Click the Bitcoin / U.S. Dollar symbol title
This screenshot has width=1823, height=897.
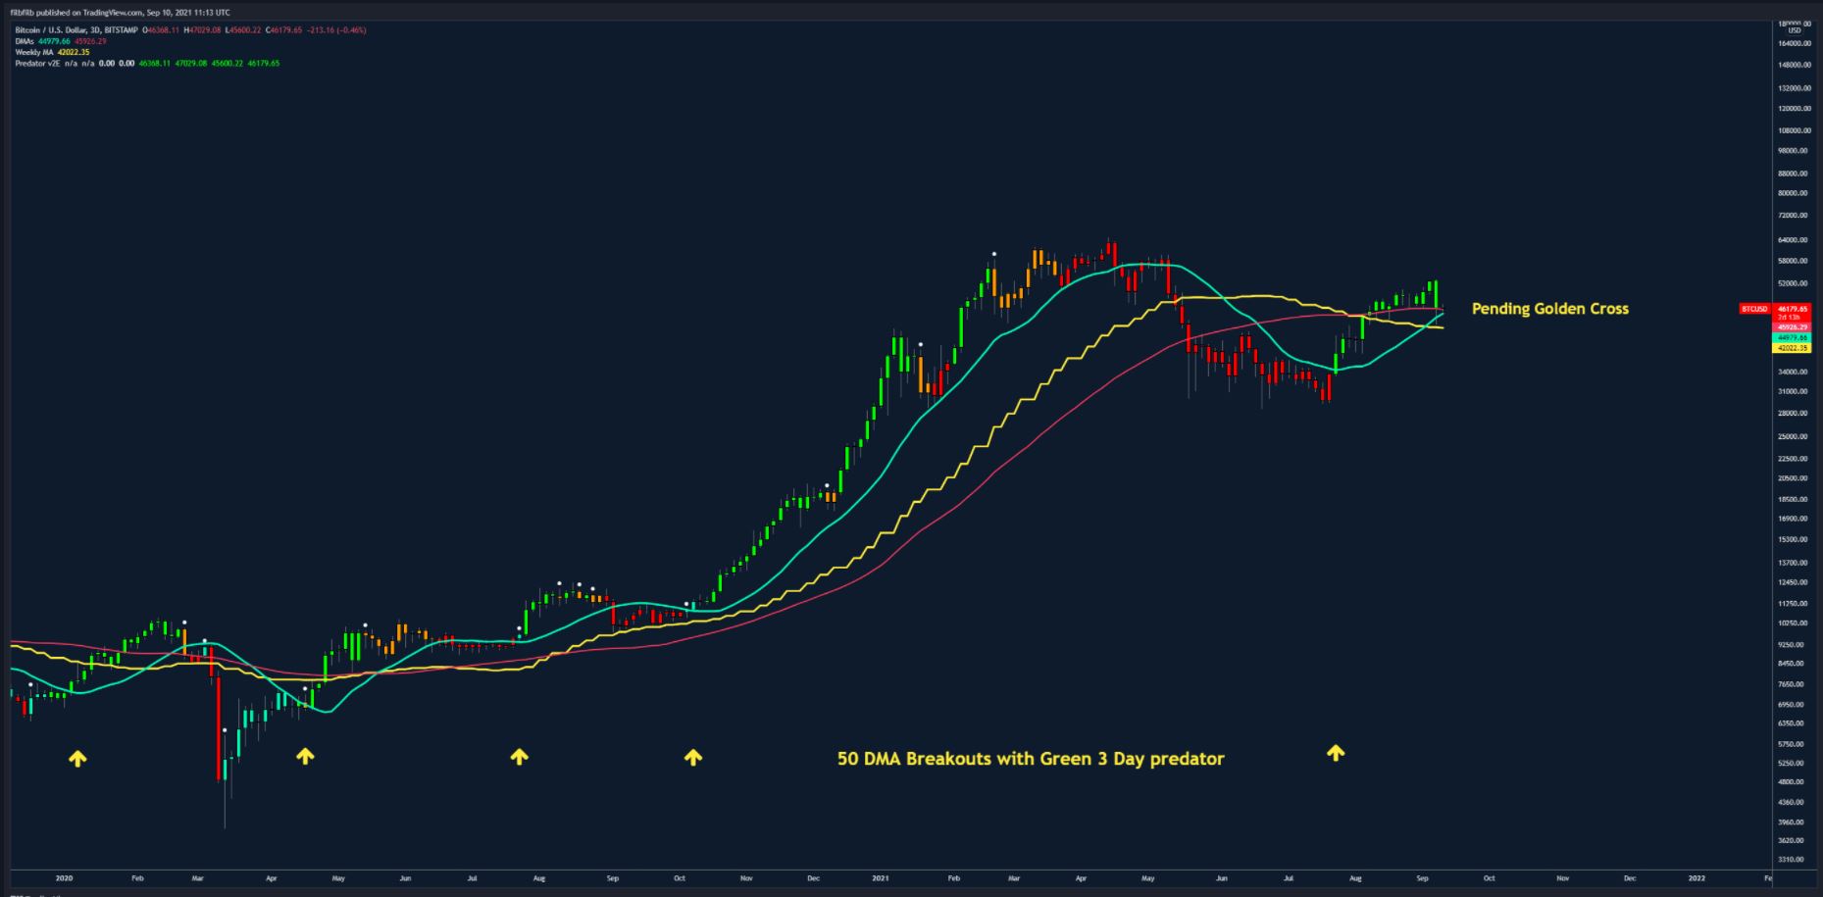pos(51,30)
